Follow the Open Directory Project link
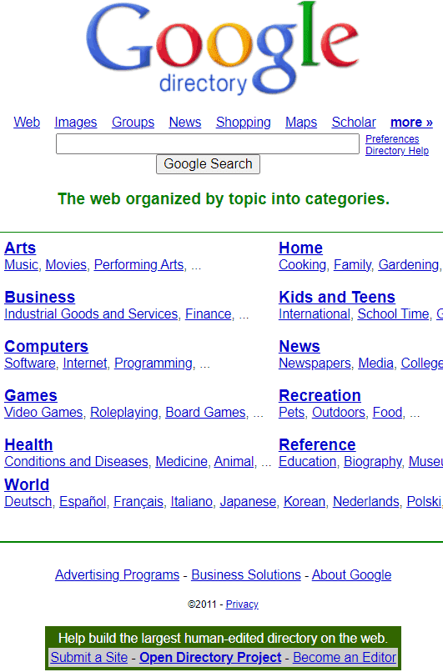Image resolution: width=443 pixels, height=672 pixels. tap(210, 658)
